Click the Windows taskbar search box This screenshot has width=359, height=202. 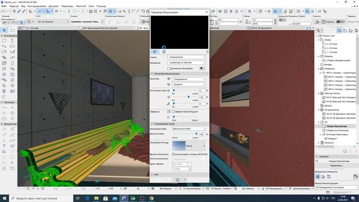coord(41,198)
